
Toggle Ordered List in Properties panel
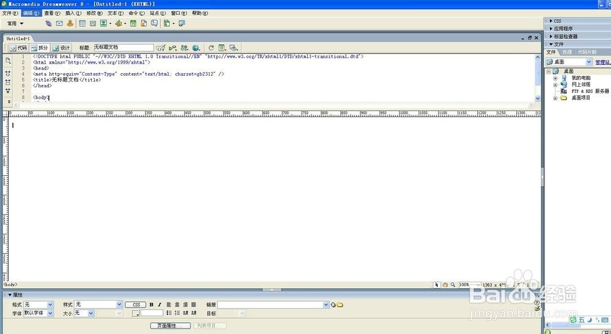(x=177, y=313)
